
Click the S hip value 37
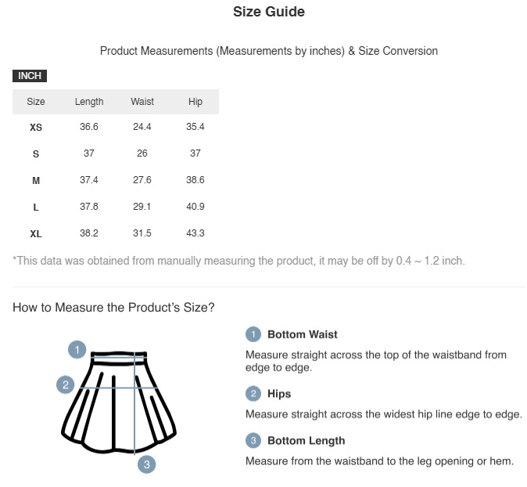(x=195, y=153)
